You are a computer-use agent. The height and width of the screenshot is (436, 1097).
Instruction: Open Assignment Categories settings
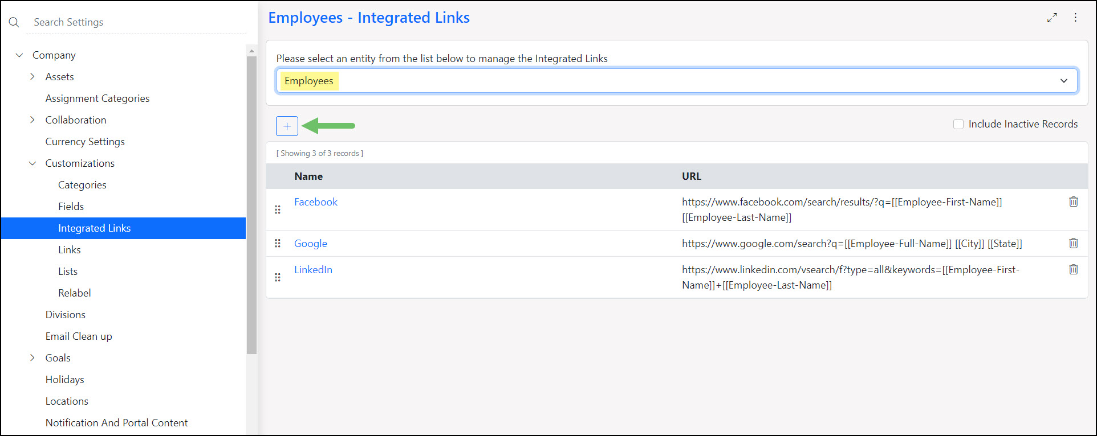[97, 98]
